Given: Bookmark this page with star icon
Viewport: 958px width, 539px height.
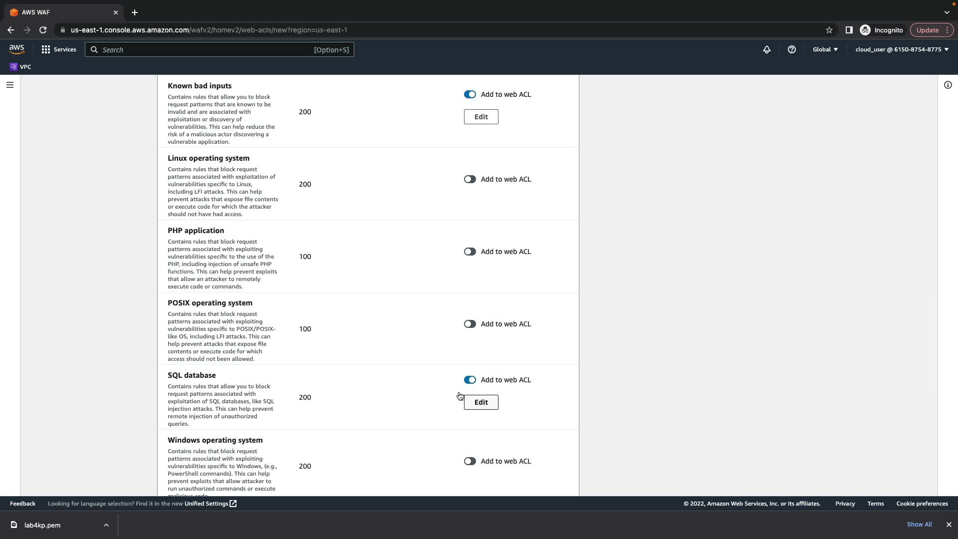Looking at the screenshot, I should [x=829, y=30].
